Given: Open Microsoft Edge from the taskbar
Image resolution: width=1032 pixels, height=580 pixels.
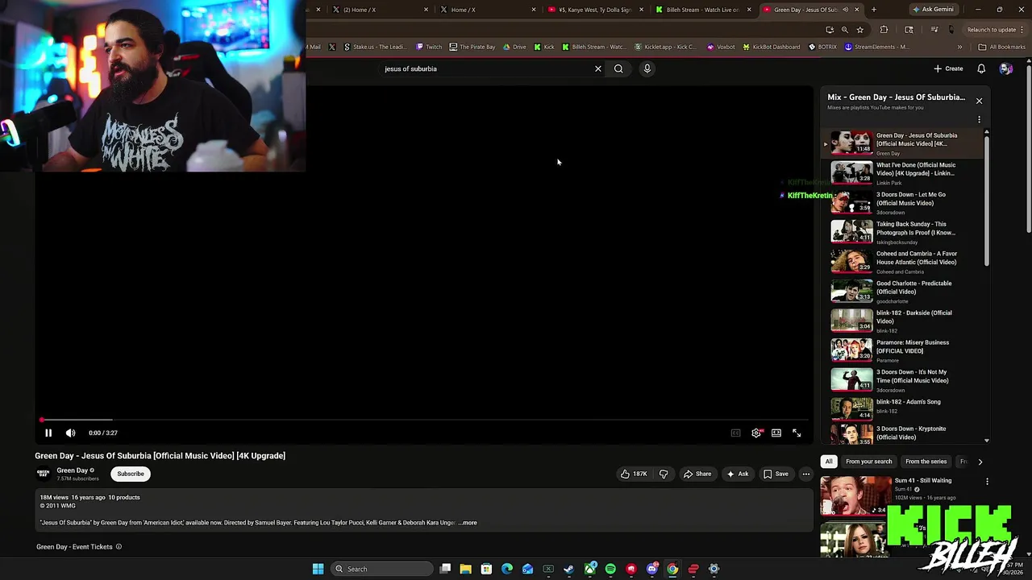Looking at the screenshot, I should click(x=507, y=569).
